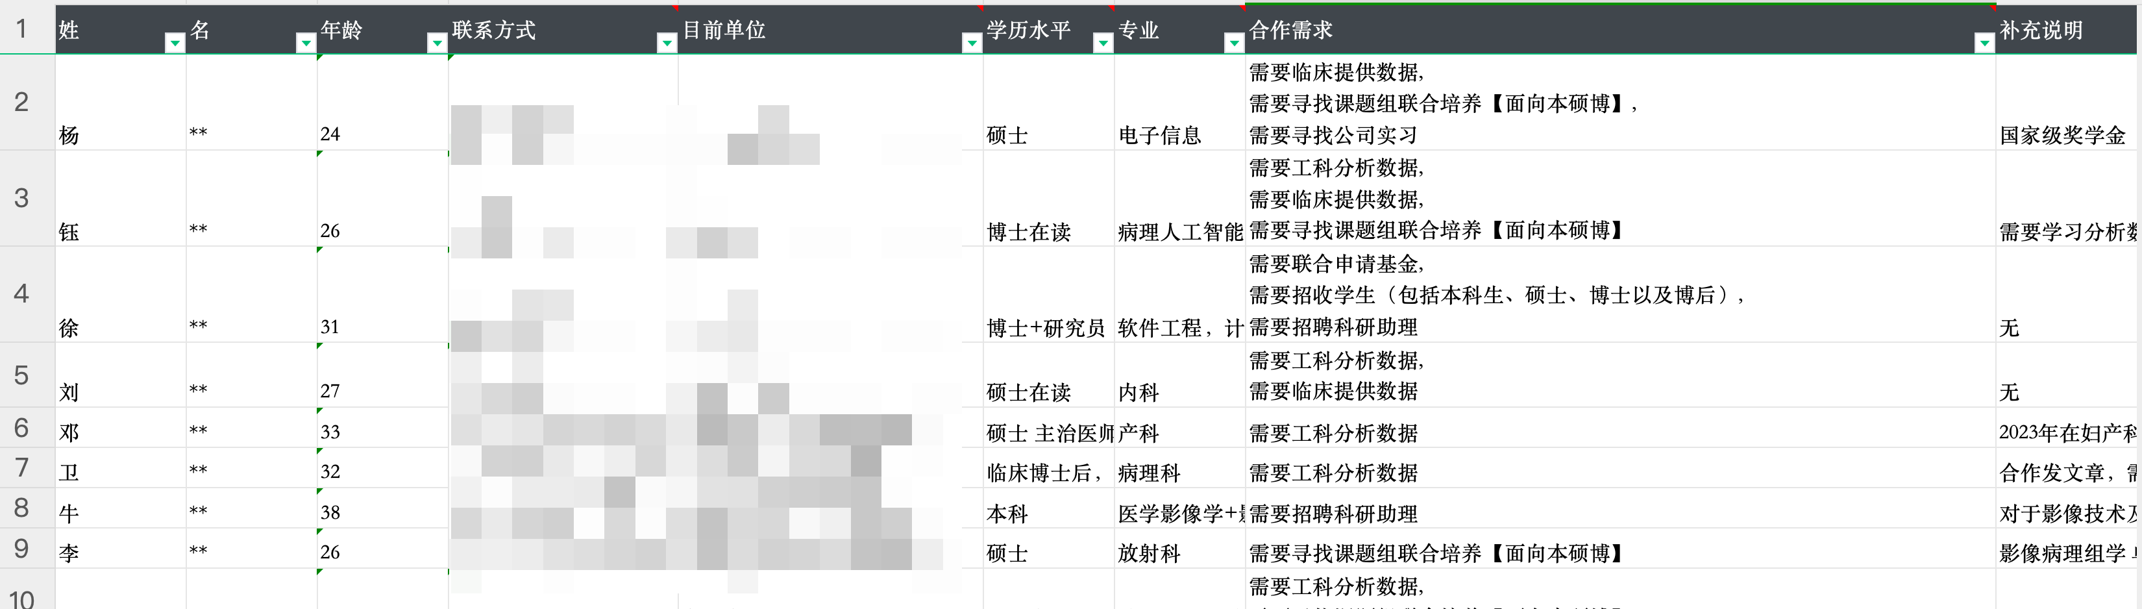Image resolution: width=2142 pixels, height=609 pixels.
Task: Open the filter dropdown for 年龄 column
Action: [437, 43]
